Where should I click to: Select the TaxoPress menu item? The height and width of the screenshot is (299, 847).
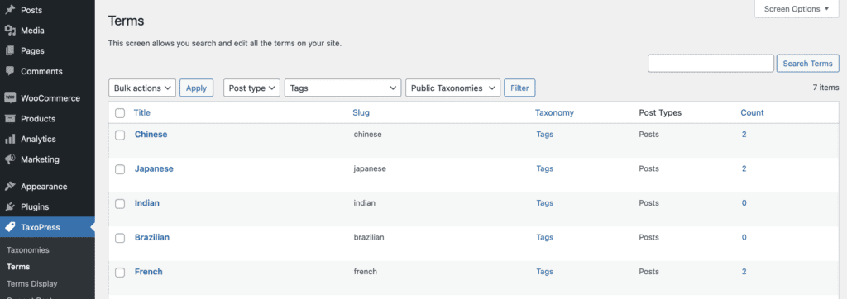47,227
